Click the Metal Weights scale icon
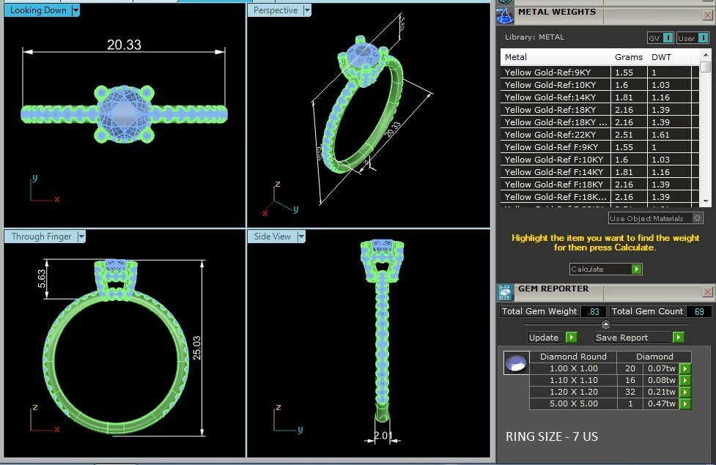This screenshot has height=465, width=716. tap(505, 14)
